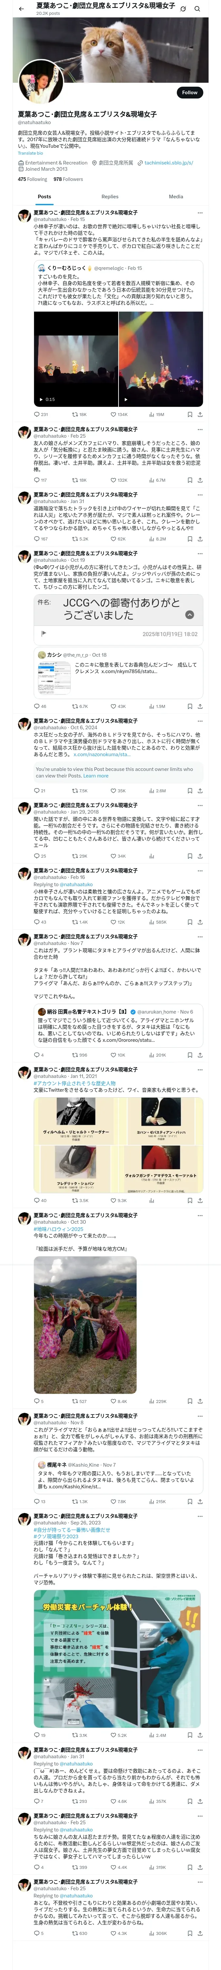Open the search icon in the profile header
This screenshot has width=221, height=1970.
(197, 9)
